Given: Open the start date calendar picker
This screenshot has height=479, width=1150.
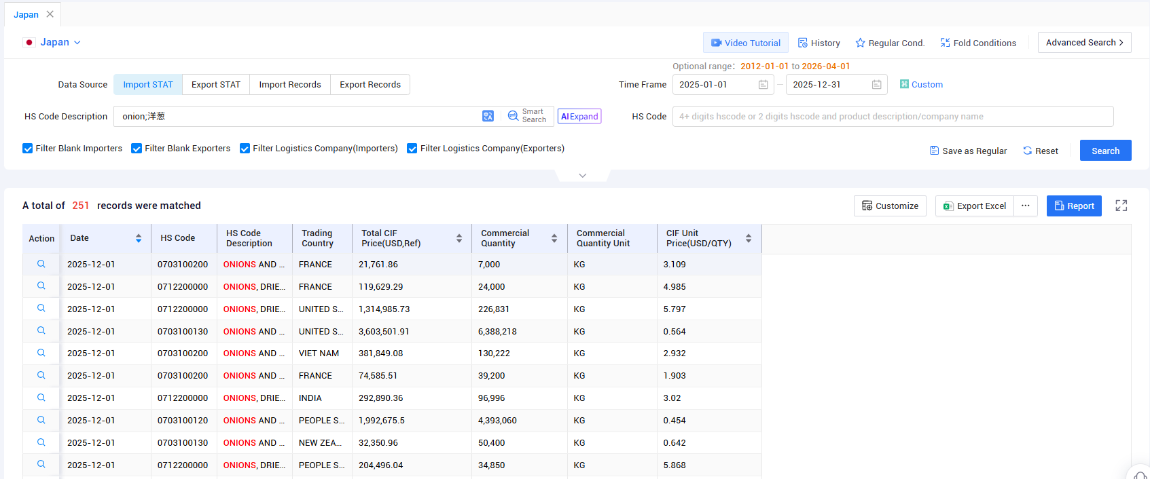Looking at the screenshot, I should [x=763, y=85].
